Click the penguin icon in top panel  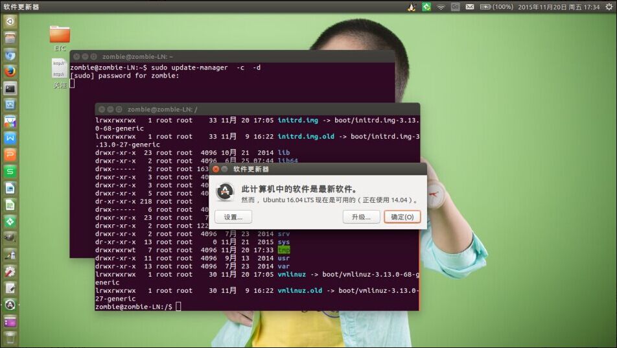tap(412, 7)
